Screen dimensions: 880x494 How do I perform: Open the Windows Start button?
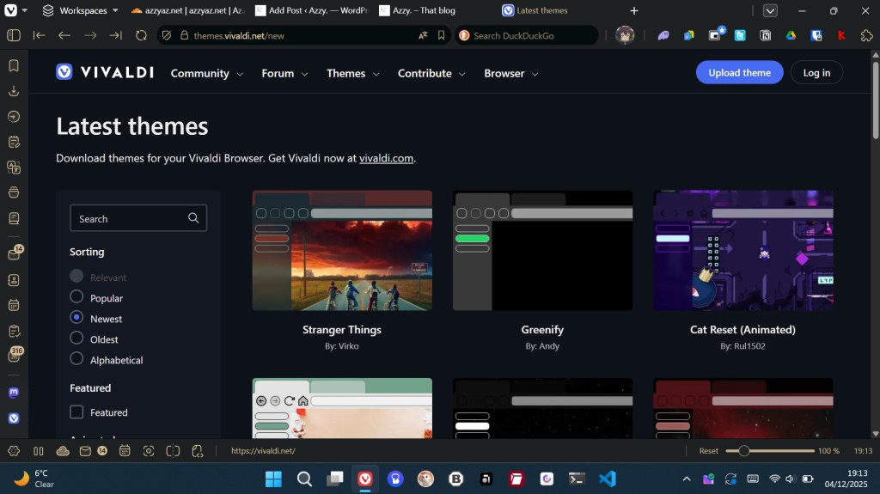[273, 479]
